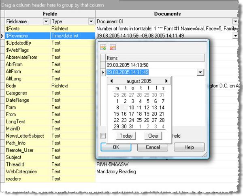This screenshot has height=196, width=243.
Task: Pick August 5 in the calendar
Action: [148, 101]
